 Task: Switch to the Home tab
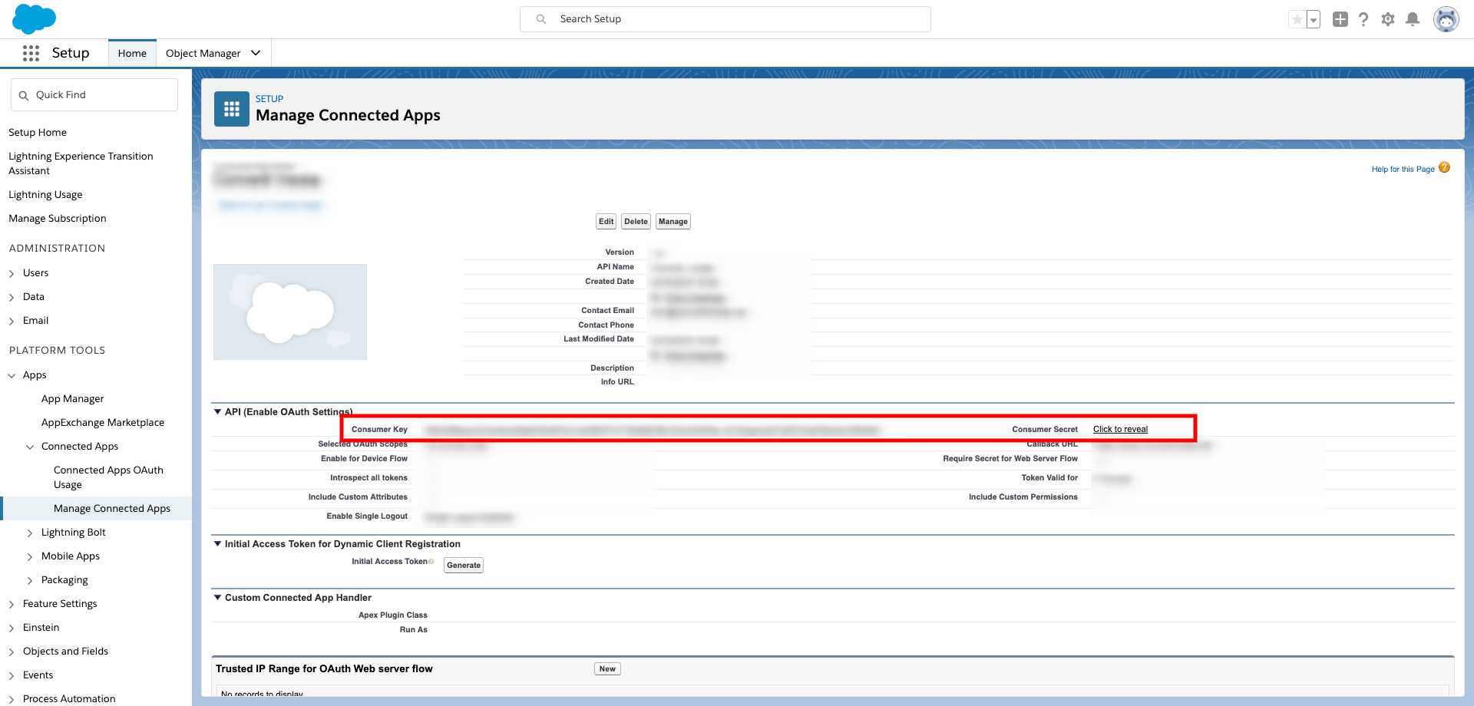(x=132, y=53)
